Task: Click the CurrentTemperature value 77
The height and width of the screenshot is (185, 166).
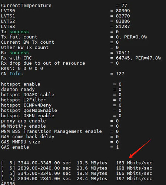Action: [124, 6]
